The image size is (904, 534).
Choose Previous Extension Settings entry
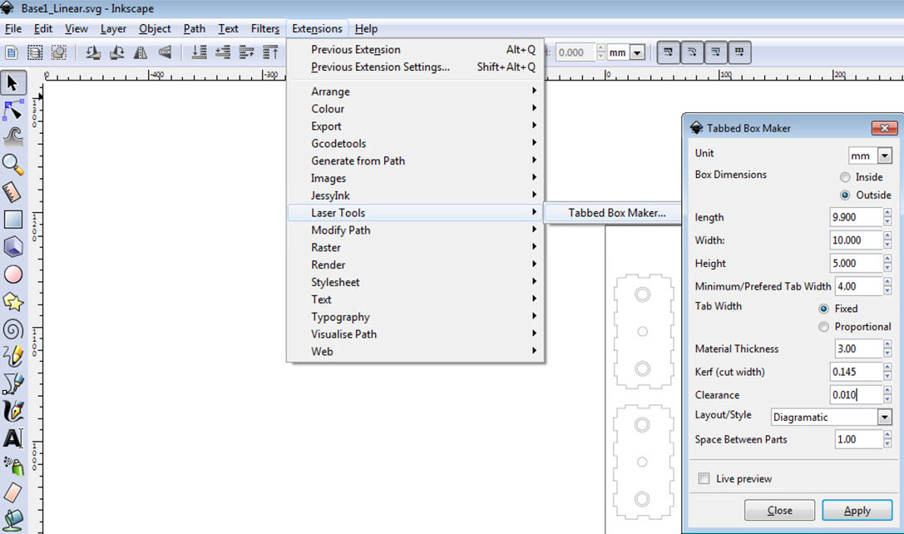pyautogui.click(x=415, y=67)
